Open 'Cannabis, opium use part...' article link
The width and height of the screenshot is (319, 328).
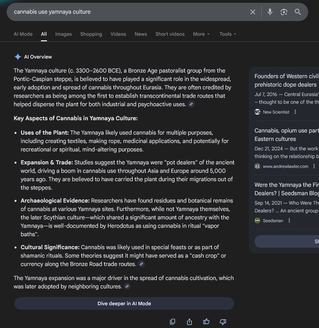point(286,135)
